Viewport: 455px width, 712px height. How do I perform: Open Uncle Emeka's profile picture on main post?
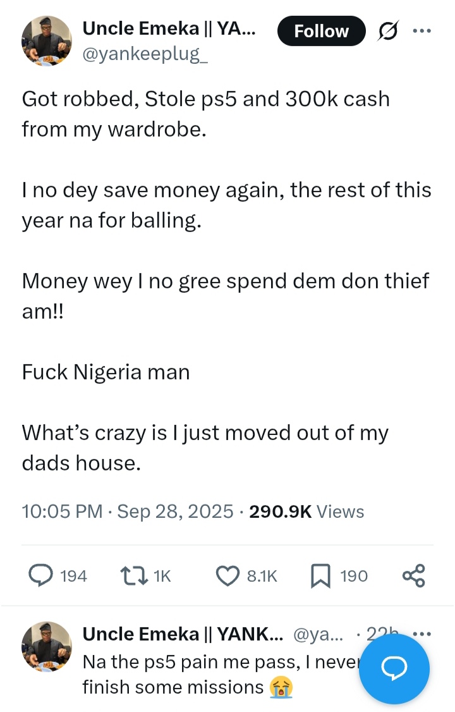coord(46,42)
